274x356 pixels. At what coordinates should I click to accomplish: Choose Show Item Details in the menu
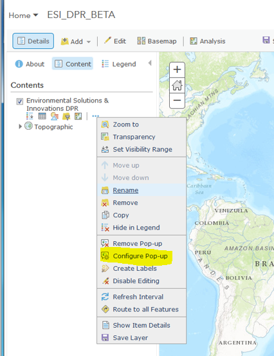point(142,325)
